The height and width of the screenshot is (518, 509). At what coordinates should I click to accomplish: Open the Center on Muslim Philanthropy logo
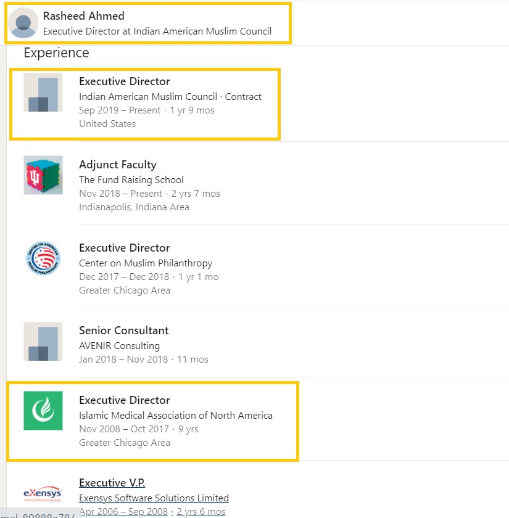(x=43, y=258)
